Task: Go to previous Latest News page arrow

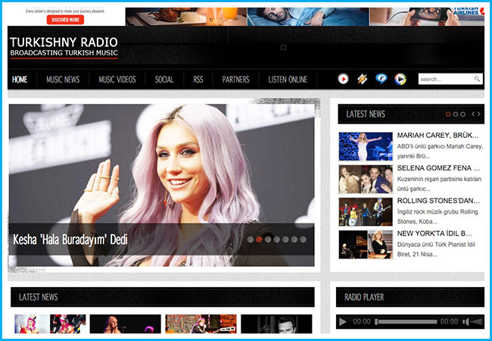Action: pos(473,114)
